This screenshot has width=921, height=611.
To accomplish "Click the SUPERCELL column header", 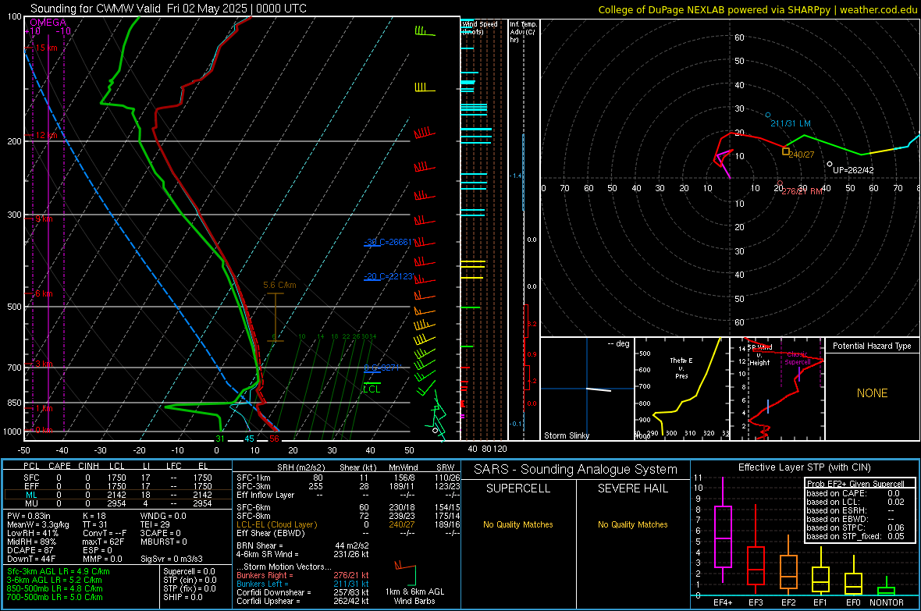I will point(518,488).
